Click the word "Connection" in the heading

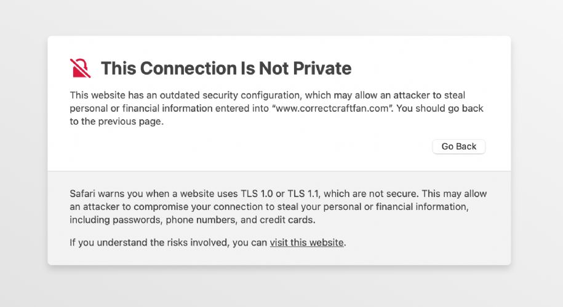(188, 68)
